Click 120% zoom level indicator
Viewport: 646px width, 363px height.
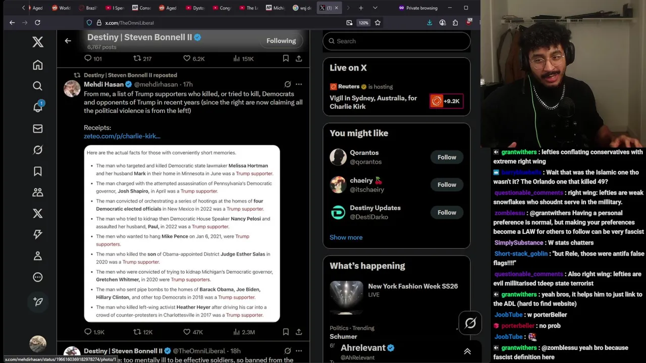tap(363, 23)
